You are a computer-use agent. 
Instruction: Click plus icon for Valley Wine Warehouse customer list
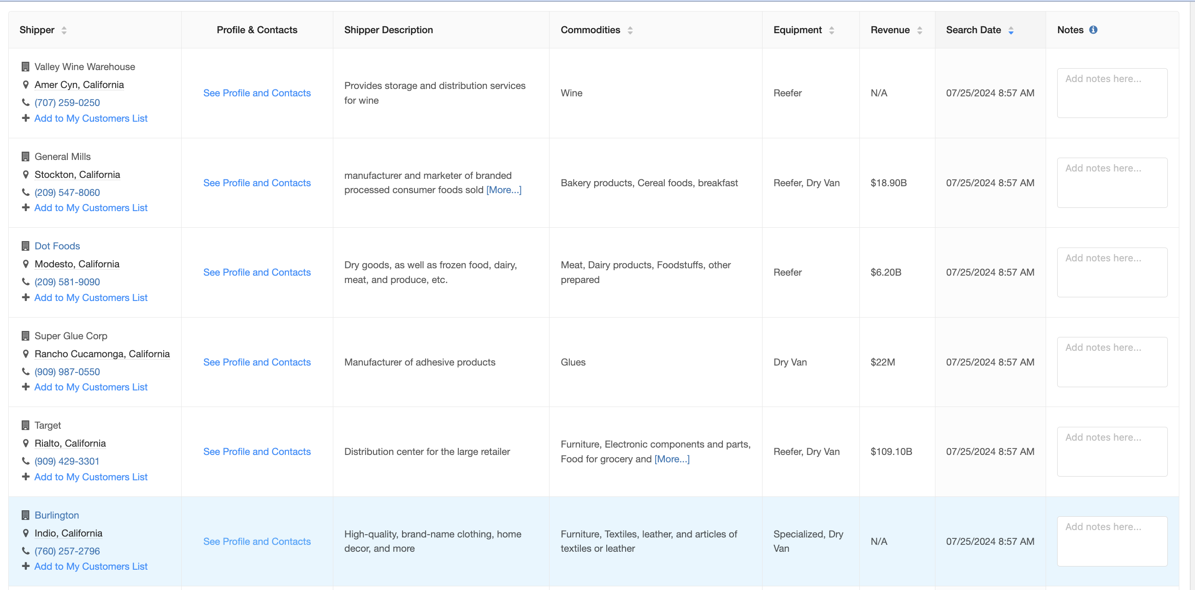(x=25, y=118)
